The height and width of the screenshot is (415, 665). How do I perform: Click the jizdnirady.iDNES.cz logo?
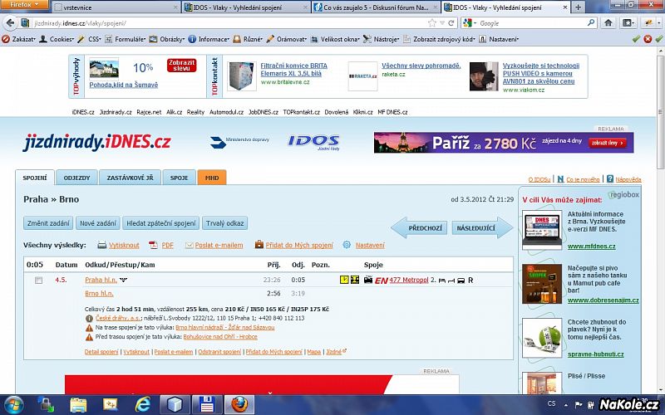(x=97, y=142)
